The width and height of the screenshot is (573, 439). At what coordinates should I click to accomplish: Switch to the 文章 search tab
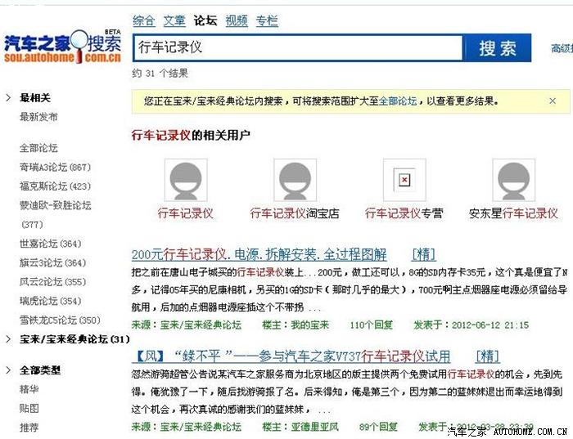point(174,20)
